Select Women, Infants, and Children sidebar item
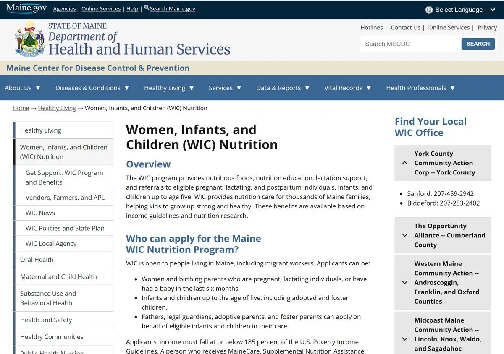 [x=63, y=152]
